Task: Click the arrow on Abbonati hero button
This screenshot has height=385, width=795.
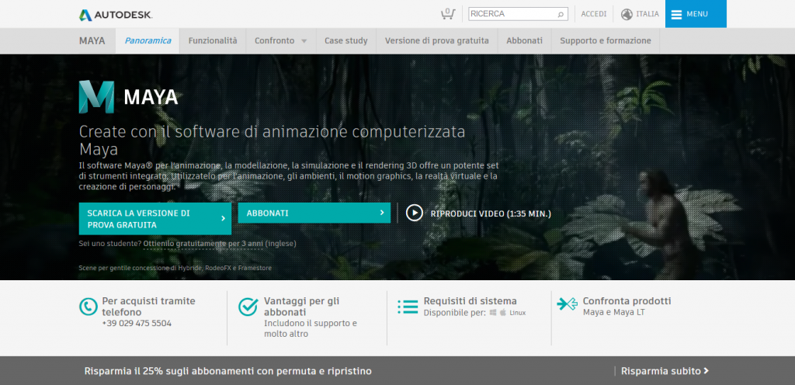Action: (382, 213)
